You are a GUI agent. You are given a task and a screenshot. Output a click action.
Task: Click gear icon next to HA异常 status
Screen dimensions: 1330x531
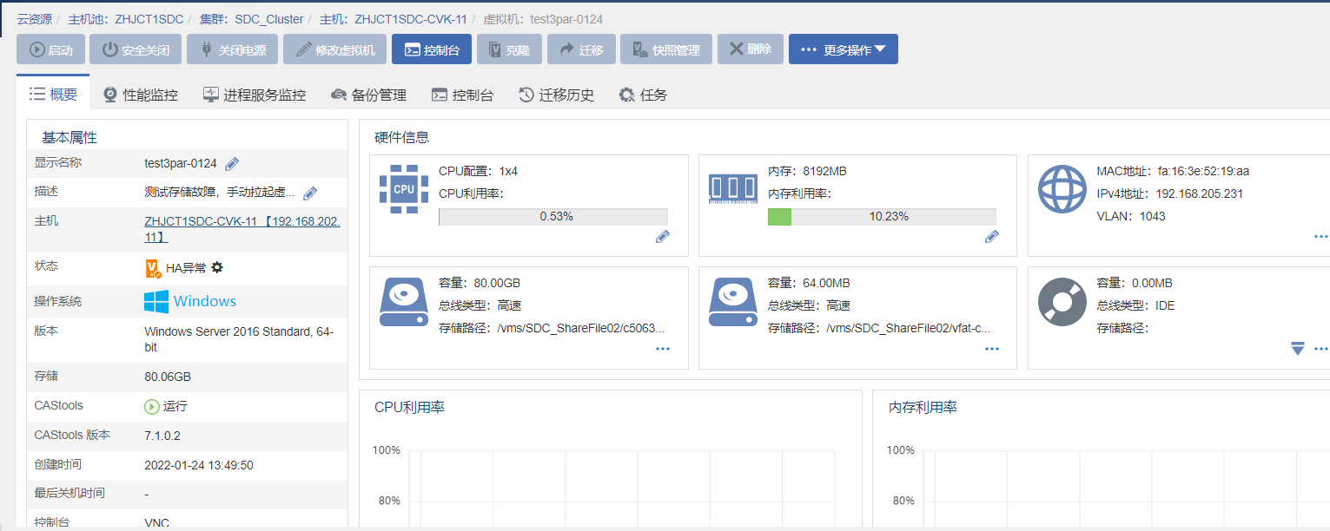coord(217,267)
